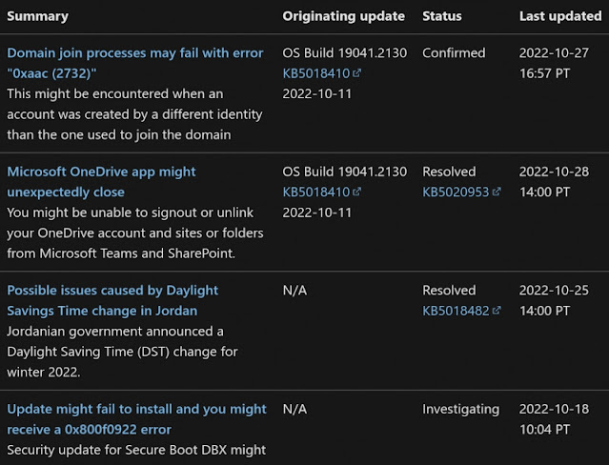
Task: Open Microsoft OneDrive app might unexpectedly close
Action: tap(101, 182)
